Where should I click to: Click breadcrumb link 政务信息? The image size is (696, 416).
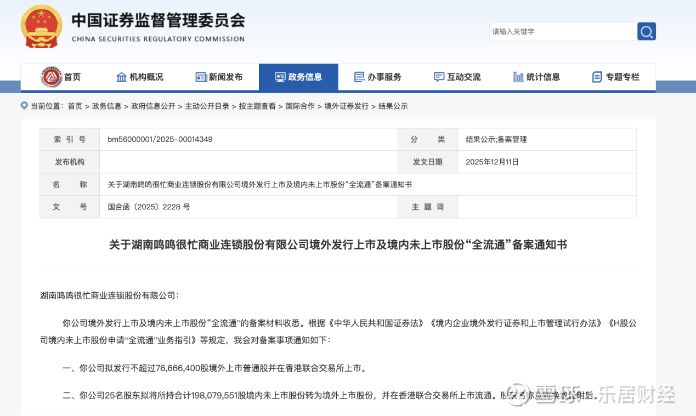(x=107, y=106)
